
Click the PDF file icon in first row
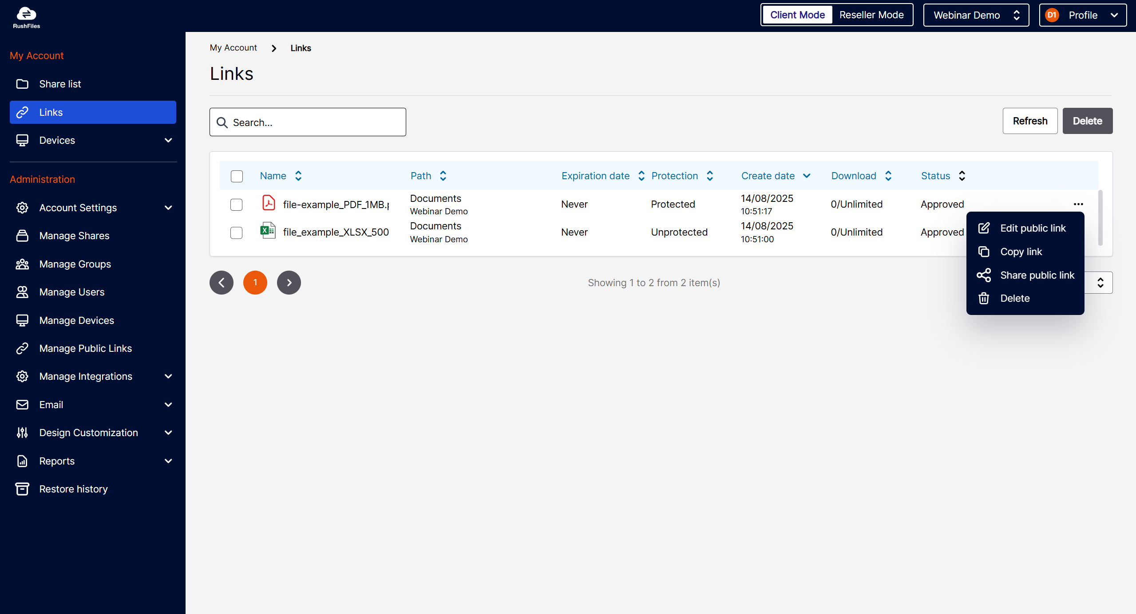click(x=268, y=203)
